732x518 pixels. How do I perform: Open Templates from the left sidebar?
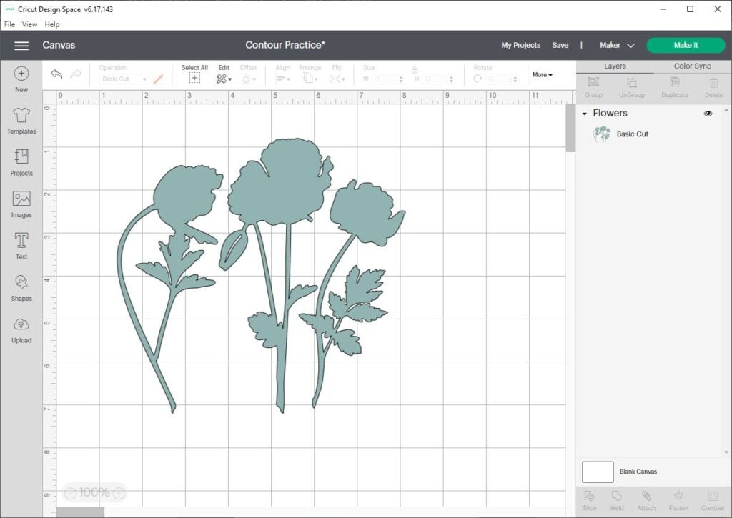click(x=21, y=121)
